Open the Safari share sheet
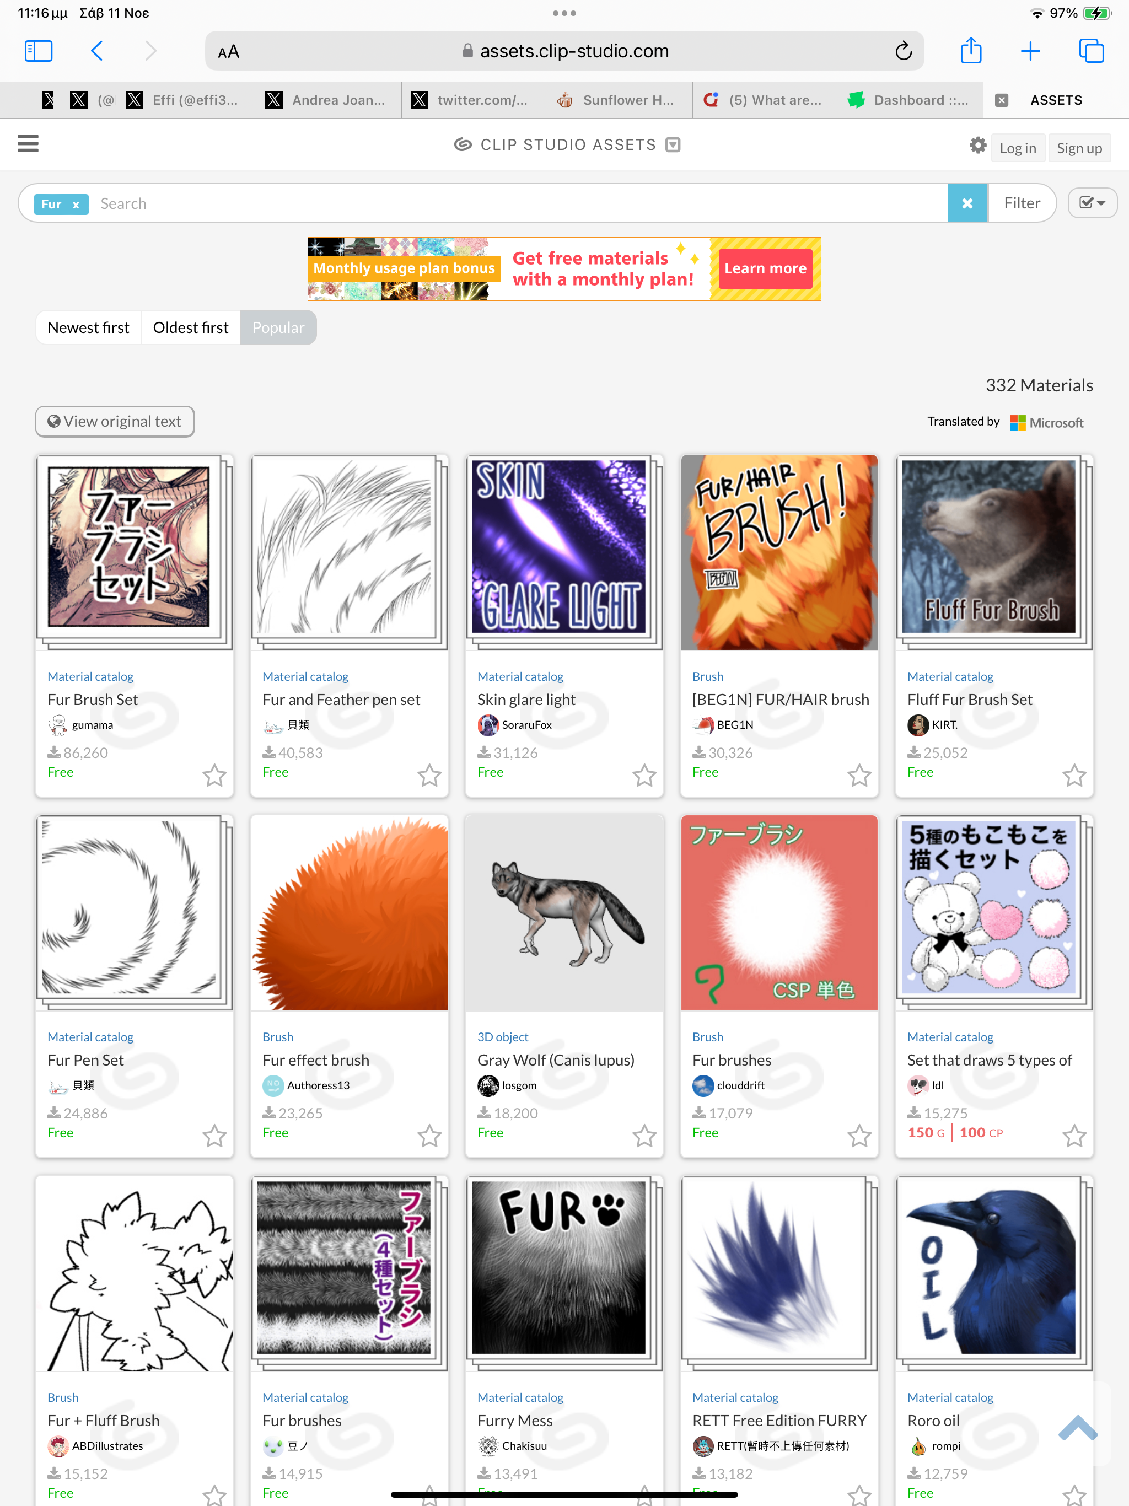The height and width of the screenshot is (1506, 1129). [970, 51]
